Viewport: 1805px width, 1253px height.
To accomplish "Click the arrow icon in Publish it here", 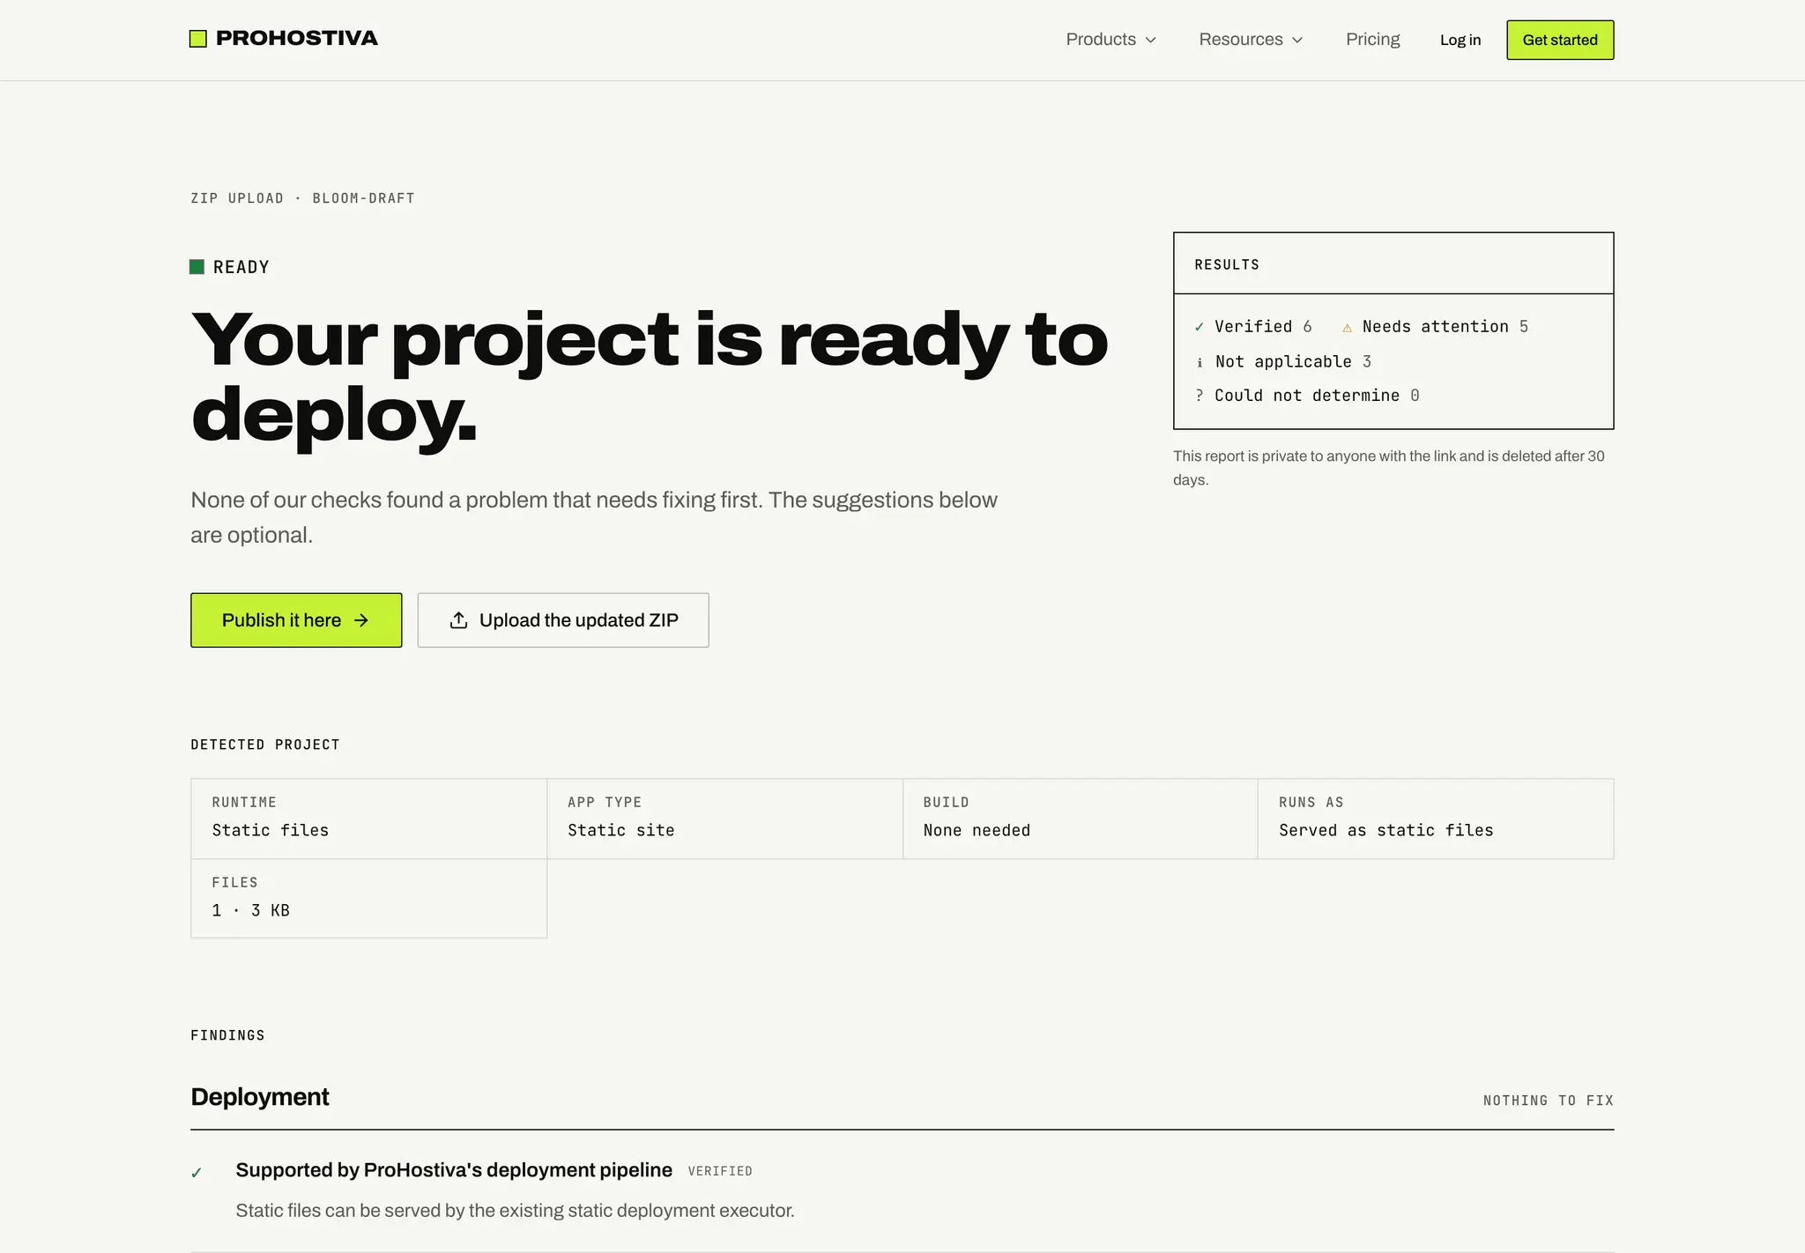I will tap(361, 620).
